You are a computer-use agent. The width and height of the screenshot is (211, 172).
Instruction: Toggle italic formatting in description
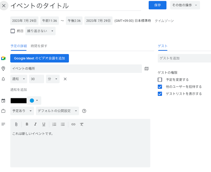click(x=35, y=124)
